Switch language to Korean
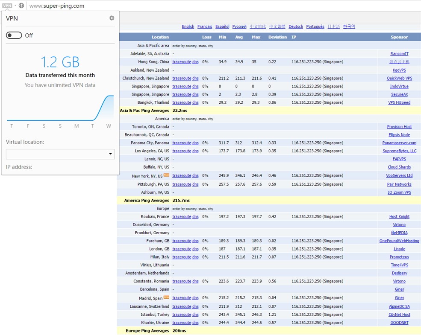Screen dimensions: 421x335 (x=349, y=26)
